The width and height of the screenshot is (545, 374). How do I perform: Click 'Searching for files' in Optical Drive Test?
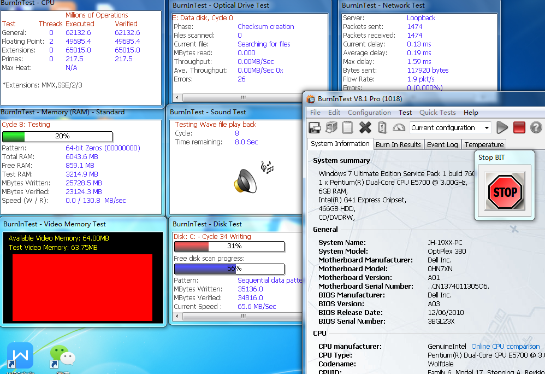tap(264, 44)
